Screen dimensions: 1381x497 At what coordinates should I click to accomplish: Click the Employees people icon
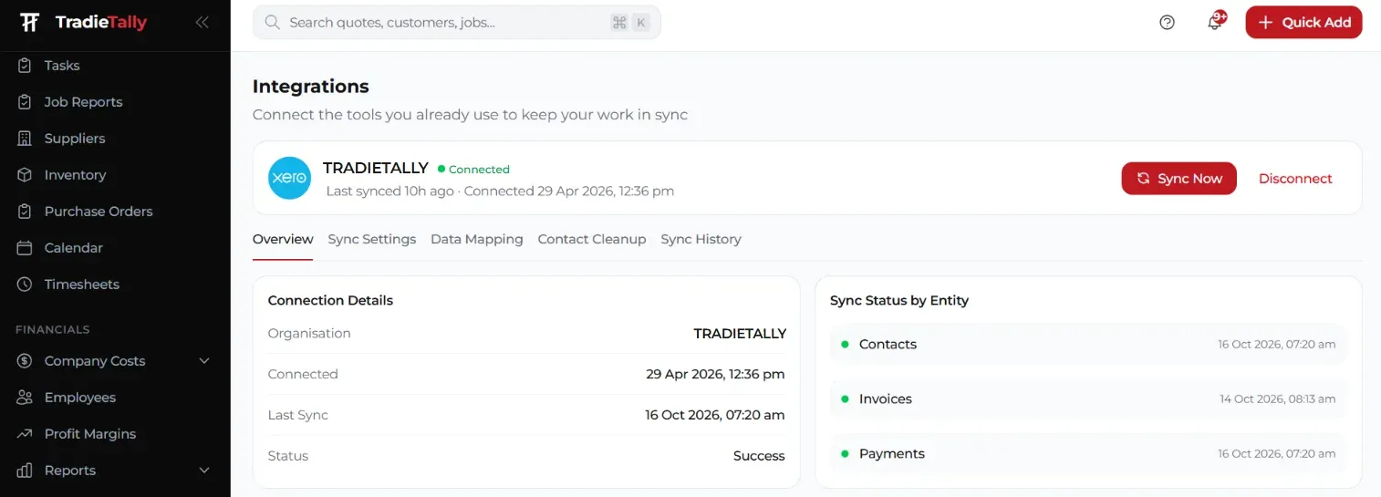click(x=26, y=398)
